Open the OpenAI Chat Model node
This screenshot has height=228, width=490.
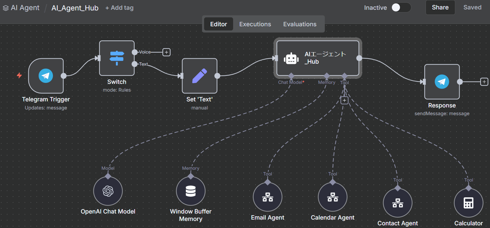click(x=108, y=191)
